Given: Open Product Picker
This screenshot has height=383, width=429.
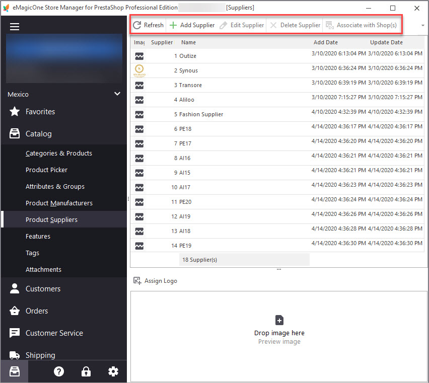Looking at the screenshot, I should coord(46,170).
